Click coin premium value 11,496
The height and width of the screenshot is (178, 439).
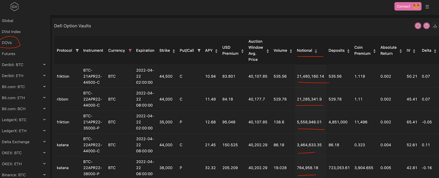(361, 122)
